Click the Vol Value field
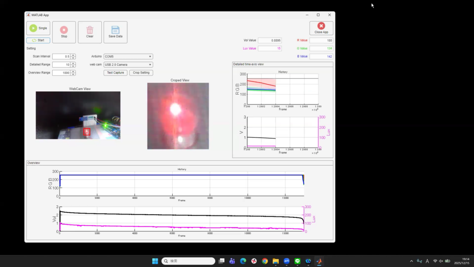Viewport: 474px width, 267px height. (269, 40)
